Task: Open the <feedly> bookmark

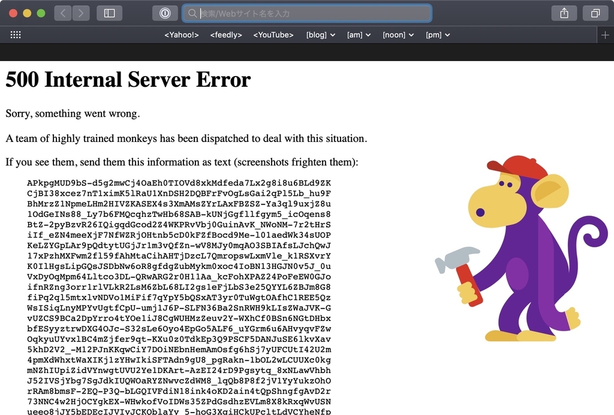Action: pos(226,35)
